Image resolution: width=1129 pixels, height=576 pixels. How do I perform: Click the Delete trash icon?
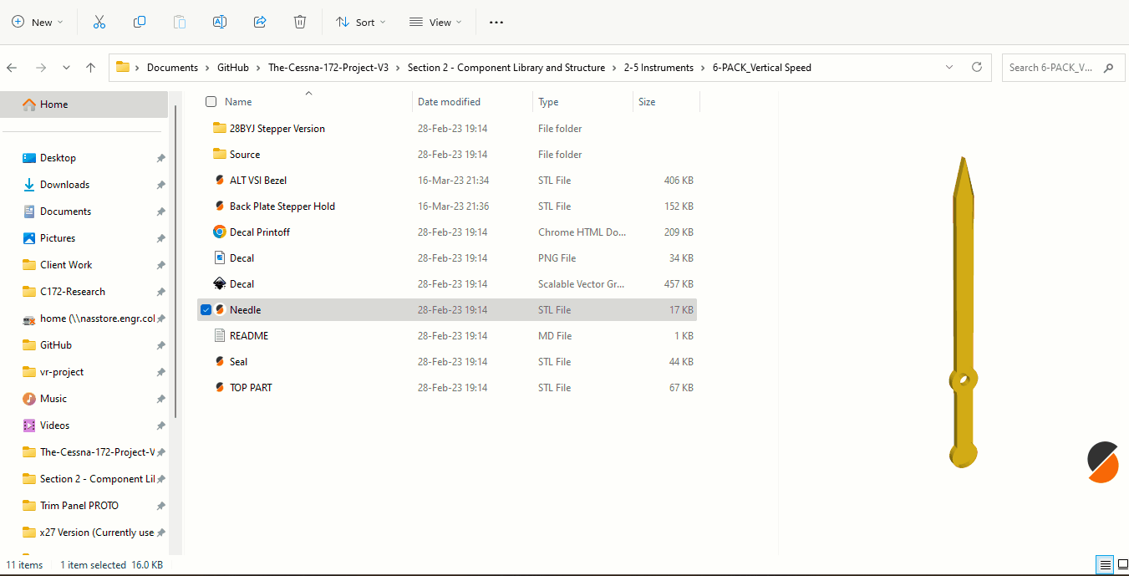tap(300, 23)
